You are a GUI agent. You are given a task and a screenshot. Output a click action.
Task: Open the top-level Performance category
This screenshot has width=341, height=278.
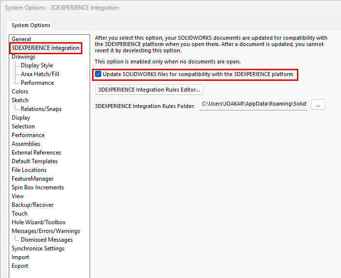(28, 135)
